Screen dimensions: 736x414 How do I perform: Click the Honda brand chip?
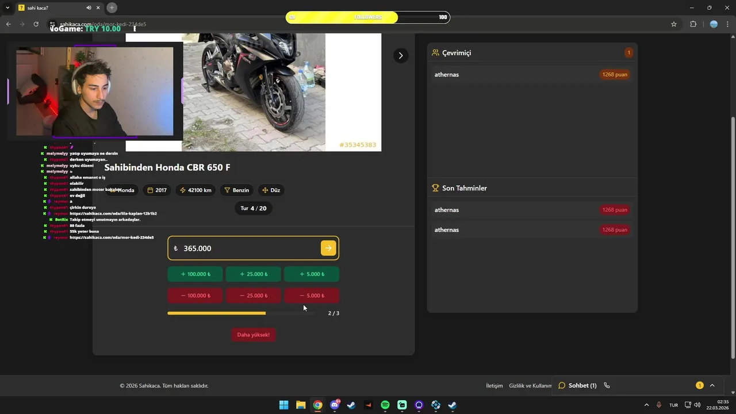(x=121, y=190)
